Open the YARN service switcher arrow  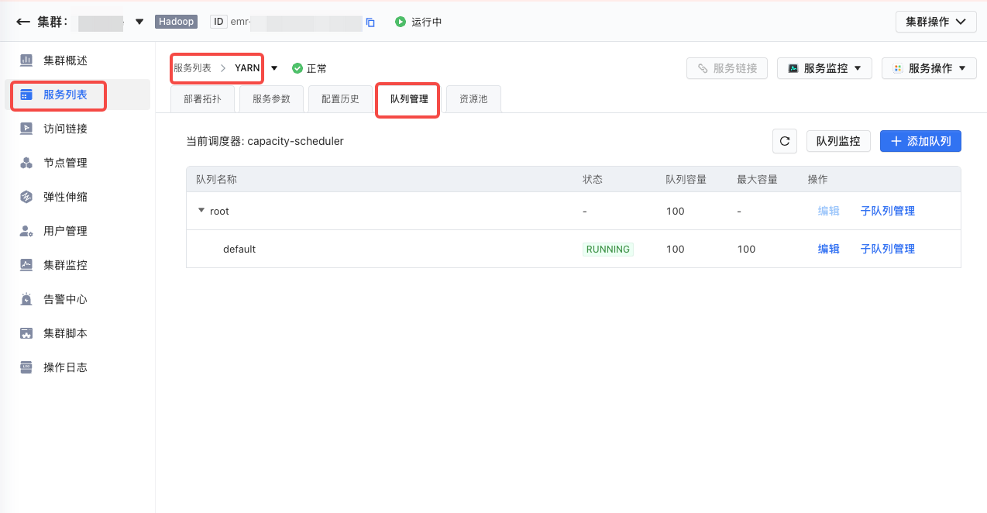274,68
